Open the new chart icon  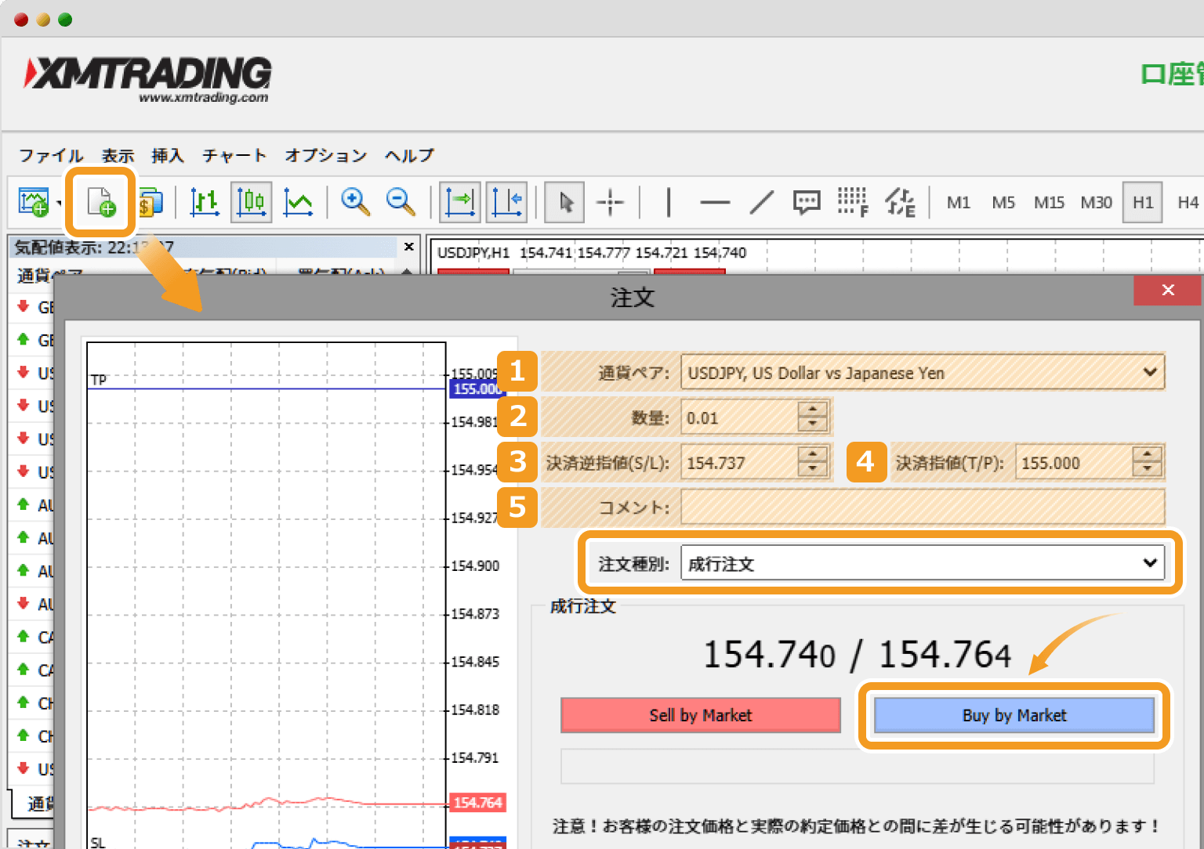pyautogui.click(x=34, y=202)
